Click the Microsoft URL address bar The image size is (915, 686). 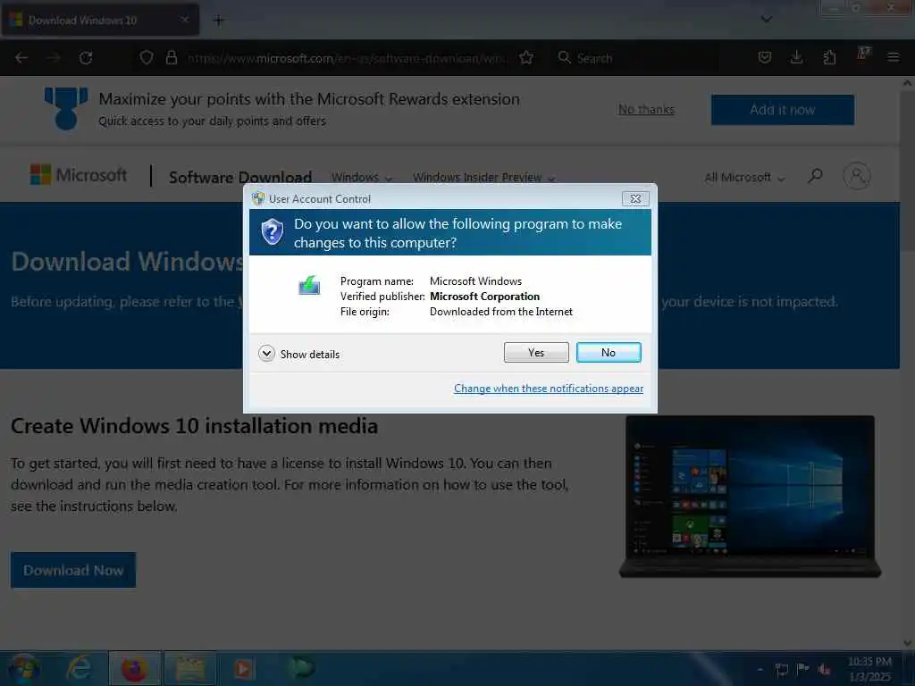click(x=347, y=58)
